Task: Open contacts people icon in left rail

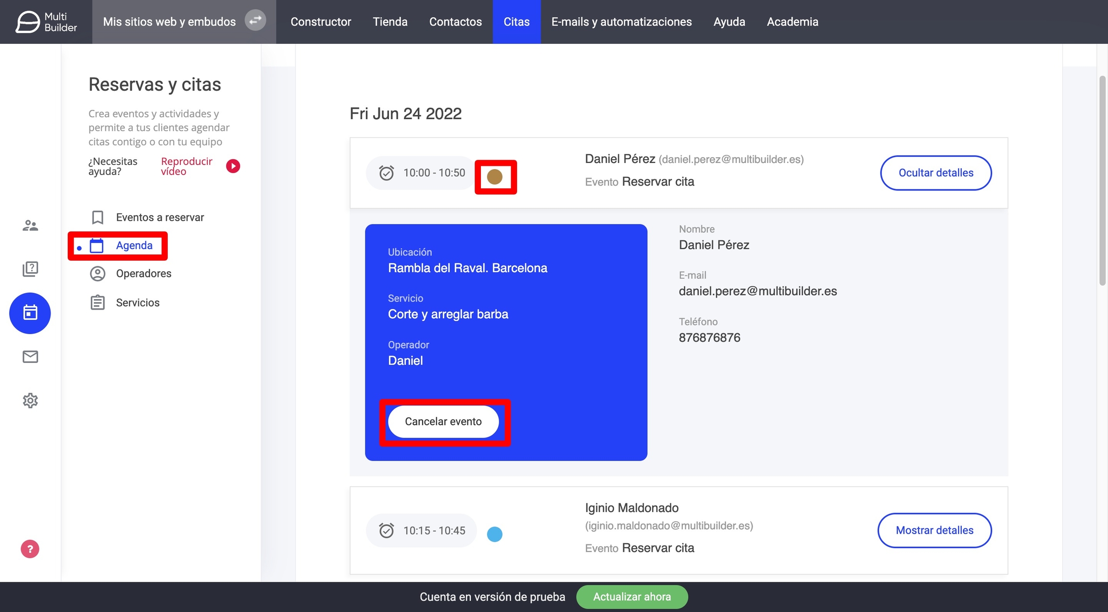Action: point(30,225)
